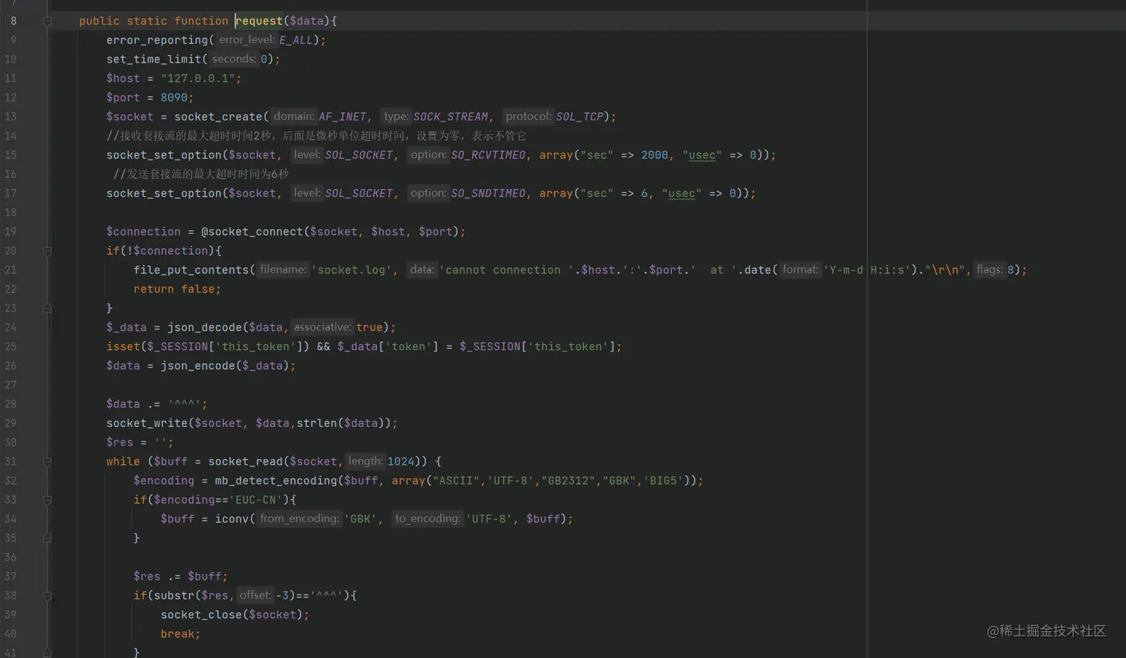Click the 'format:' parameter hint on line 21

(801, 270)
